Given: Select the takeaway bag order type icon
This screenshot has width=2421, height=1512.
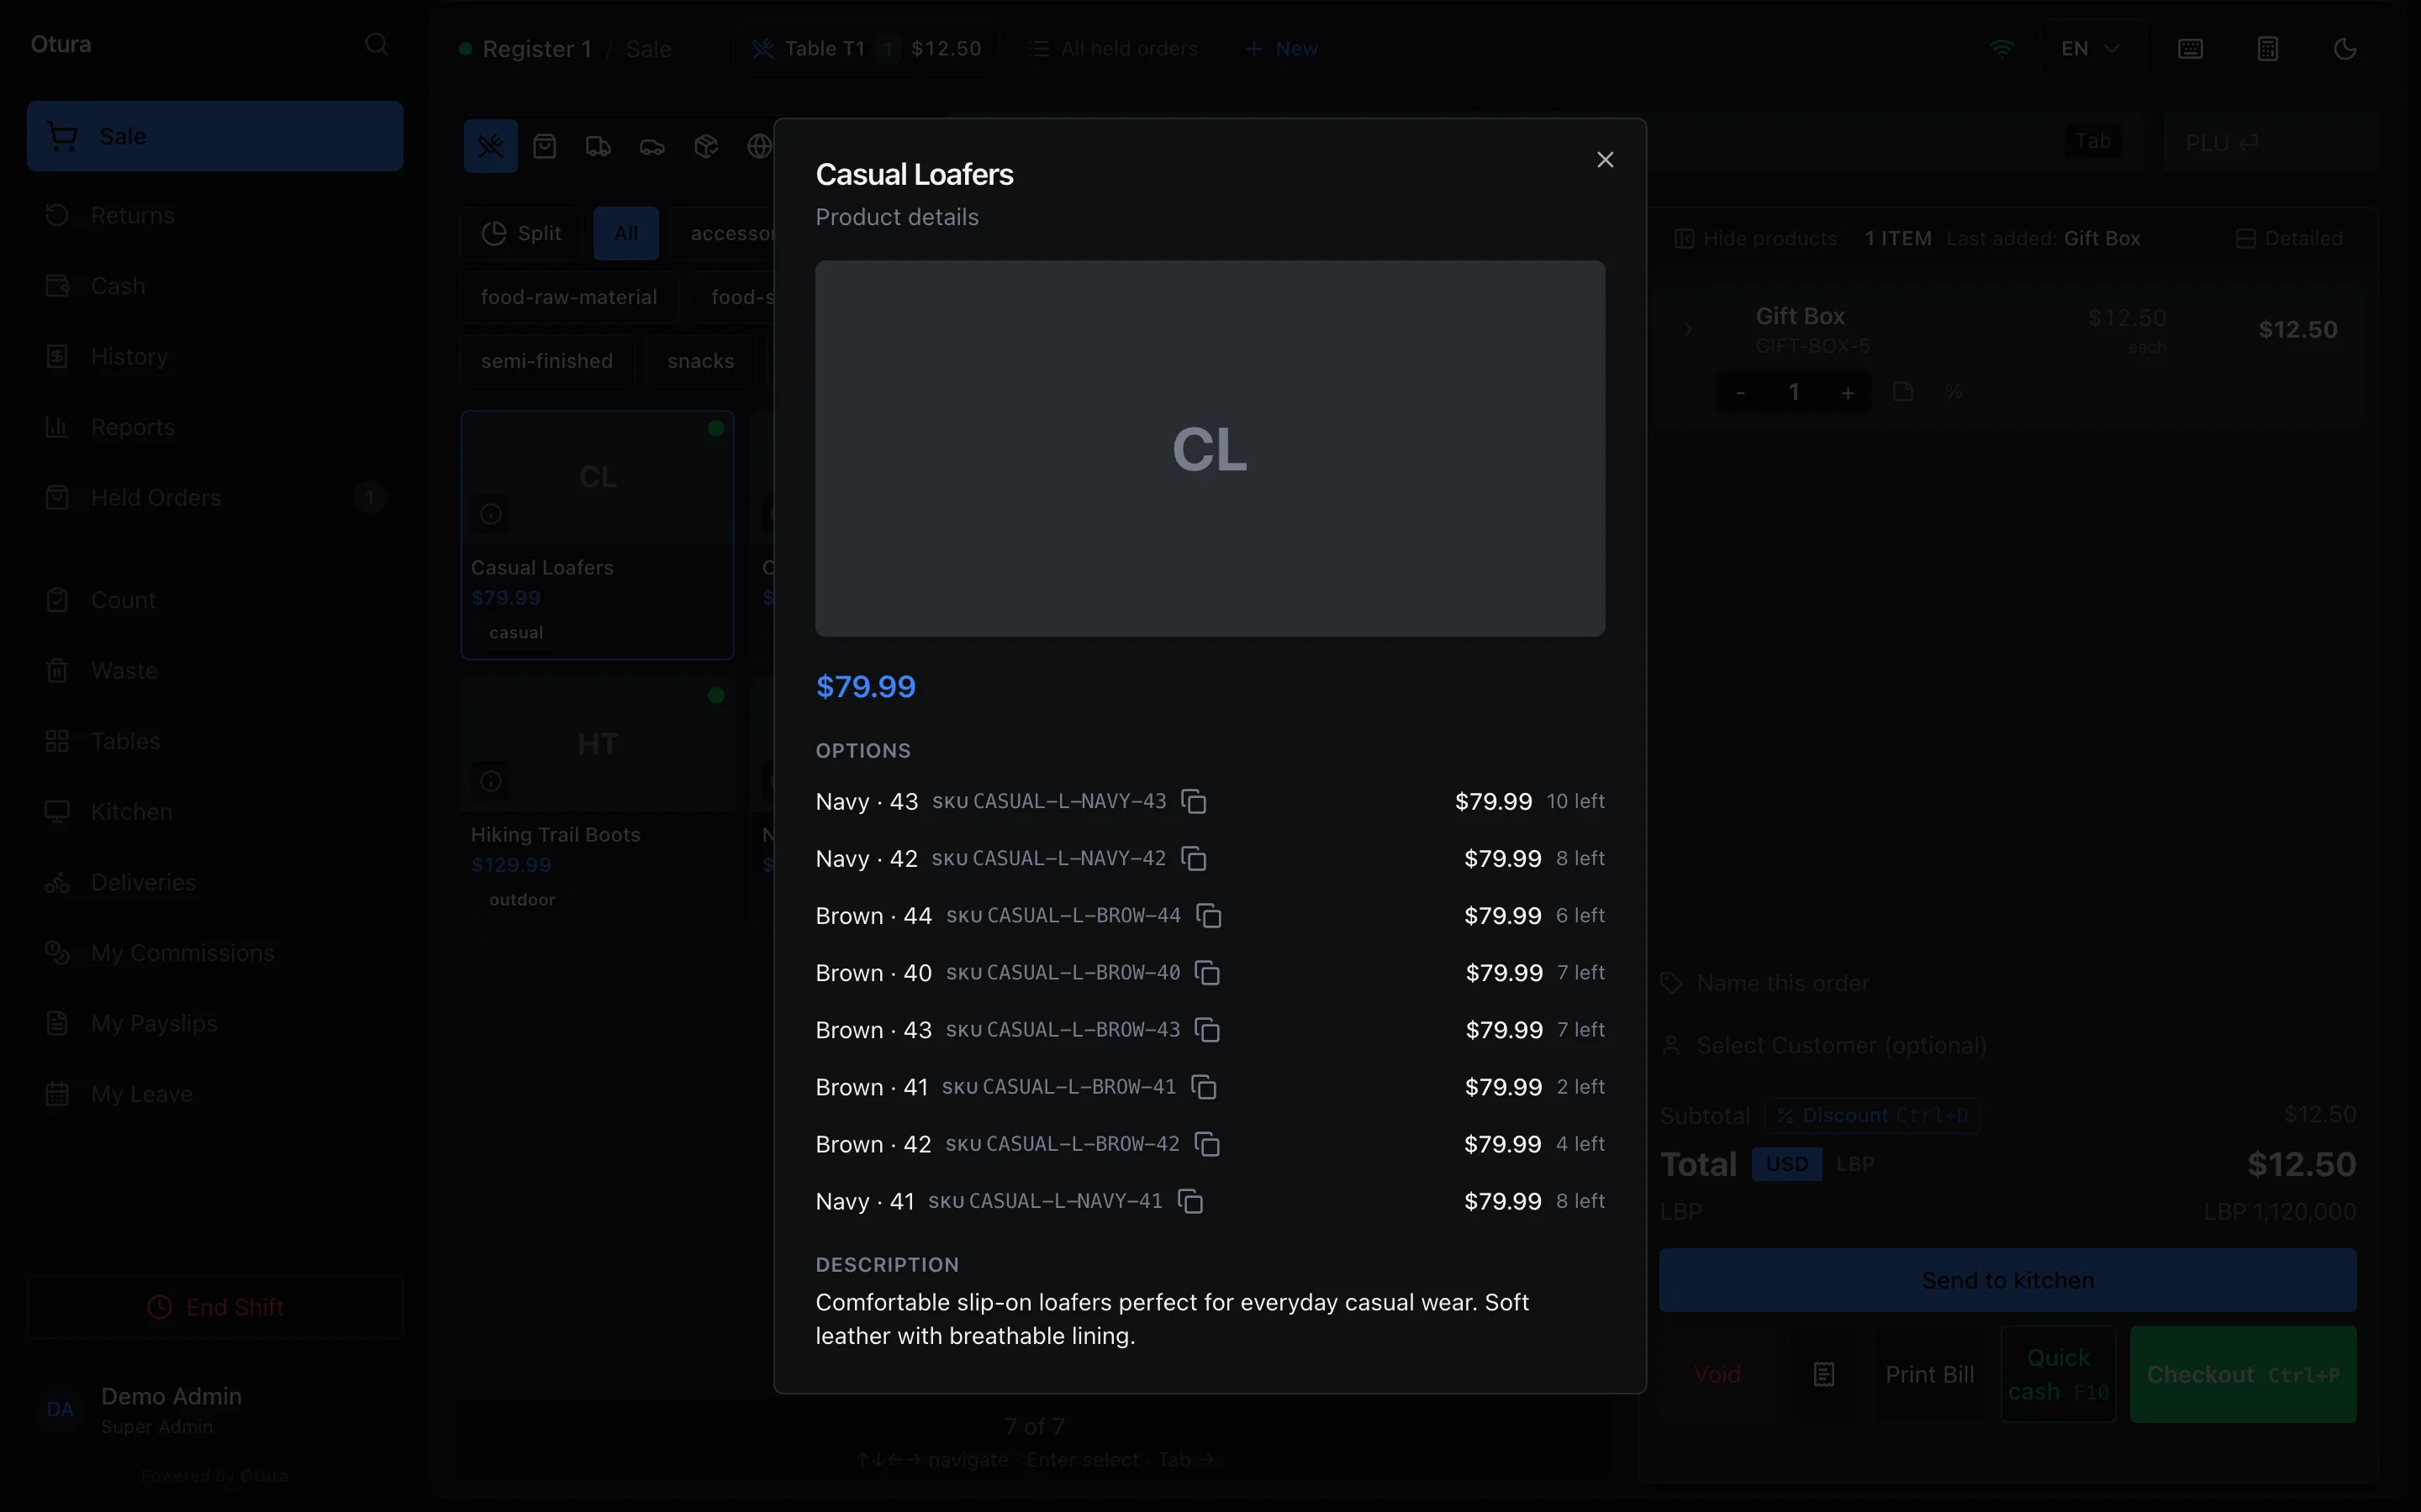Looking at the screenshot, I should point(544,147).
